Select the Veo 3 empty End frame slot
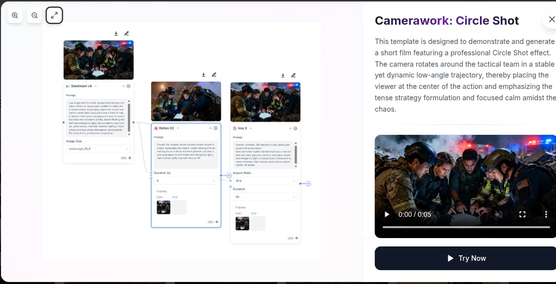 [x=258, y=223]
